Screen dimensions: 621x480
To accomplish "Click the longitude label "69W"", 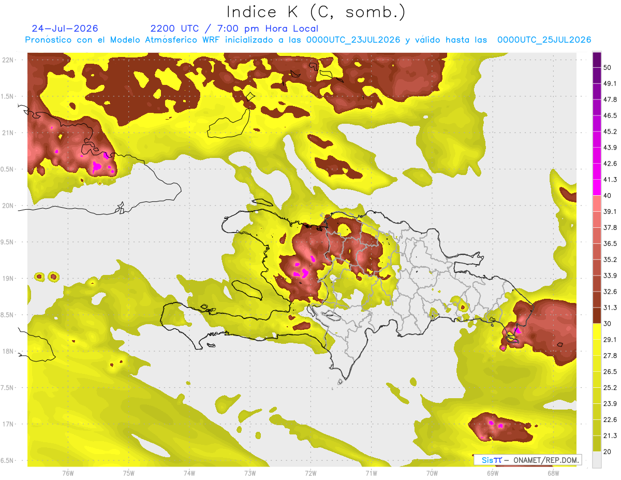I will (493, 473).
